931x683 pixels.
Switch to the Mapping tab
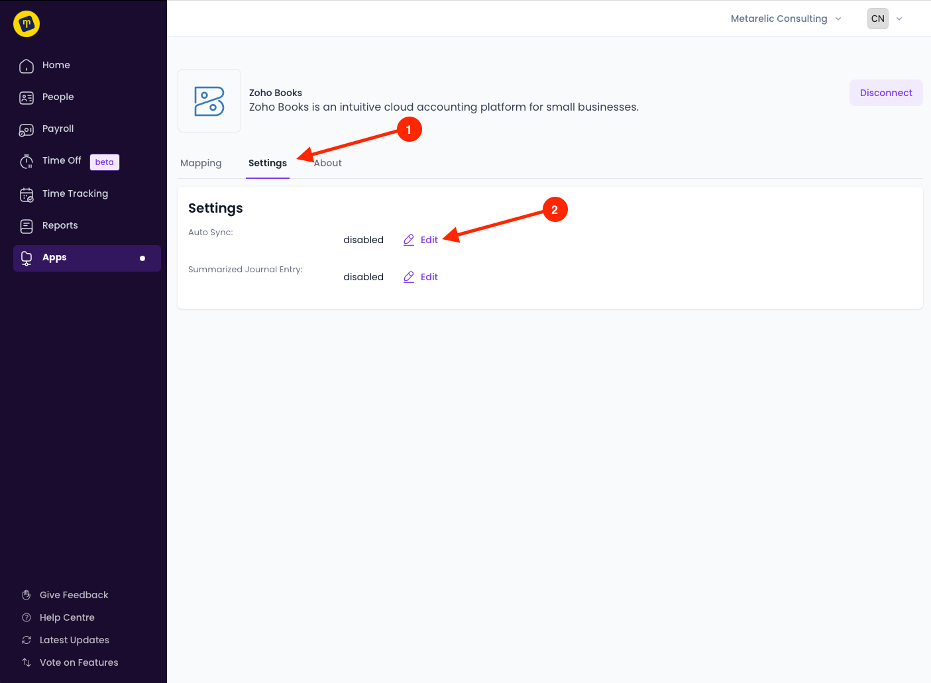201,163
